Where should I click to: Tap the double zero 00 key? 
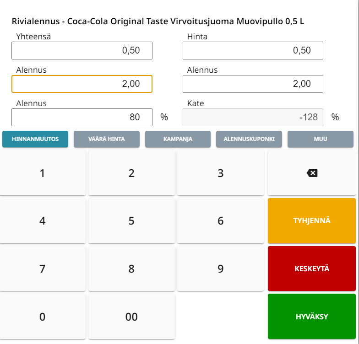[131, 317]
